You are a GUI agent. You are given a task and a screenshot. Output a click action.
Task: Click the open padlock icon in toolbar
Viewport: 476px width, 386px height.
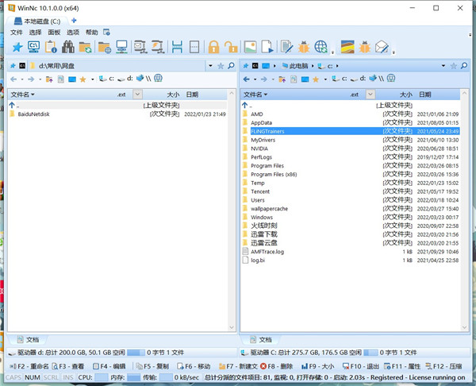point(231,47)
